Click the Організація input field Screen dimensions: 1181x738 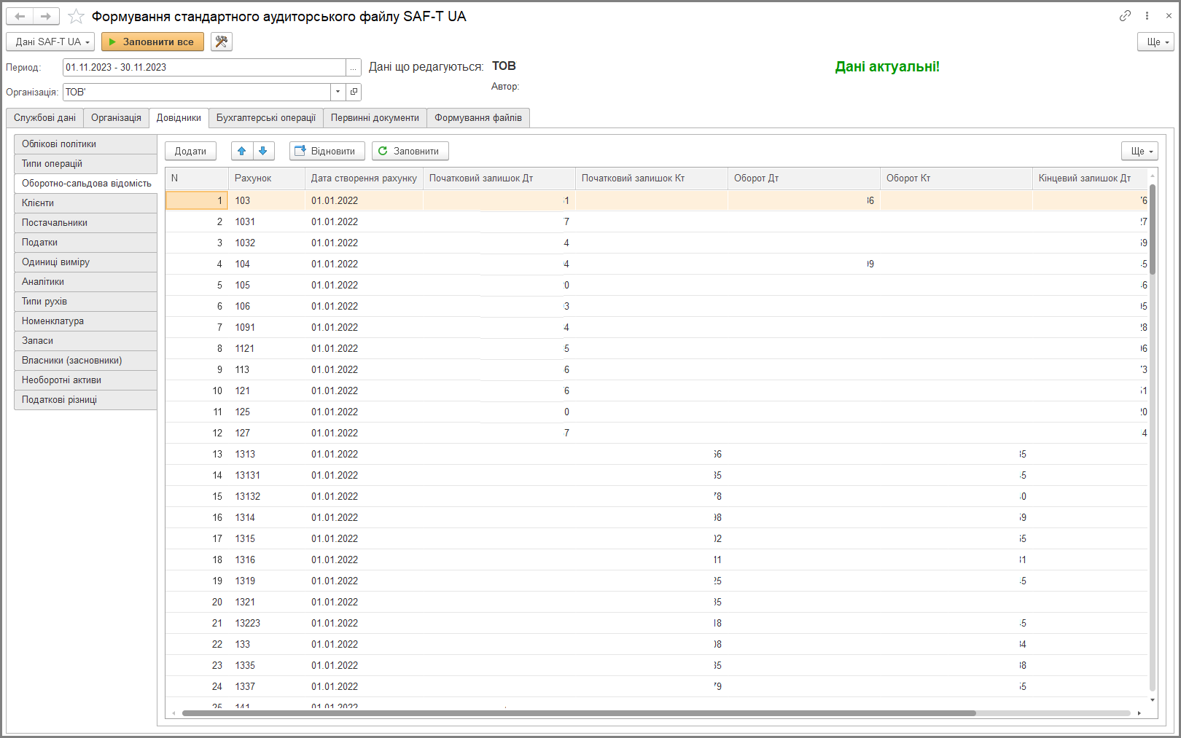pyautogui.click(x=197, y=92)
